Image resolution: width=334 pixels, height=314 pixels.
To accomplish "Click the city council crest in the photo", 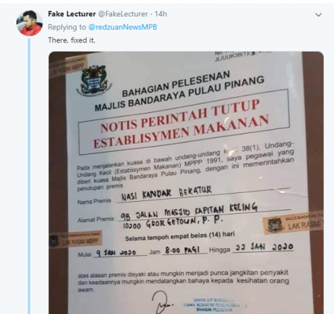I will tap(94, 81).
